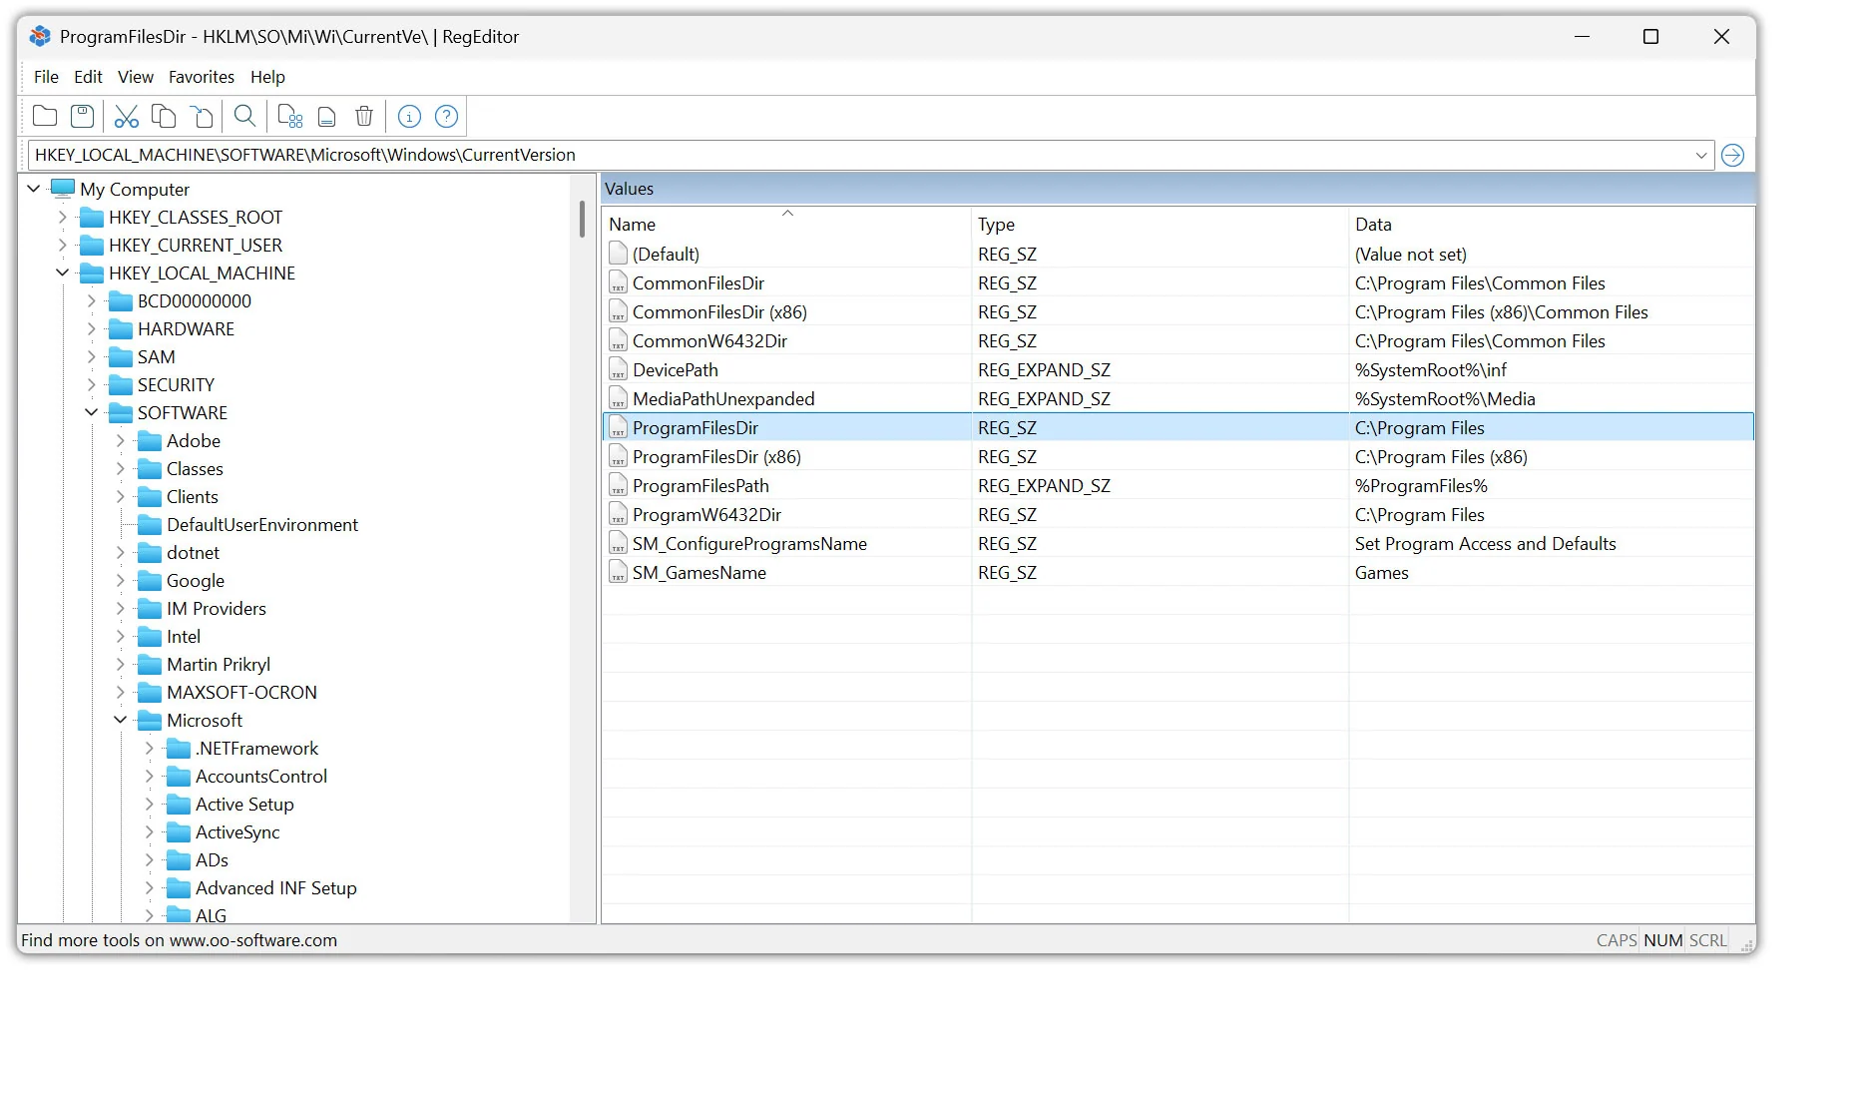Collapse the SOFTWARE key
Screen dimensions: 1861x1097
(92, 412)
